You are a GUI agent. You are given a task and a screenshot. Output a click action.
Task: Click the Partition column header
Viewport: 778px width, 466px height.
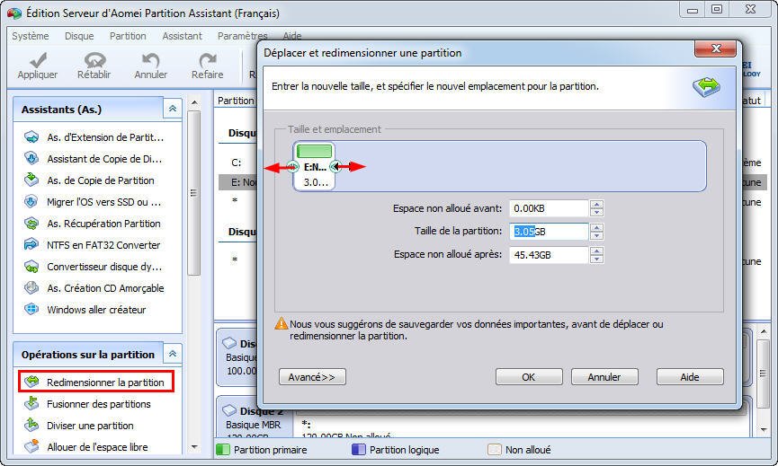point(235,101)
